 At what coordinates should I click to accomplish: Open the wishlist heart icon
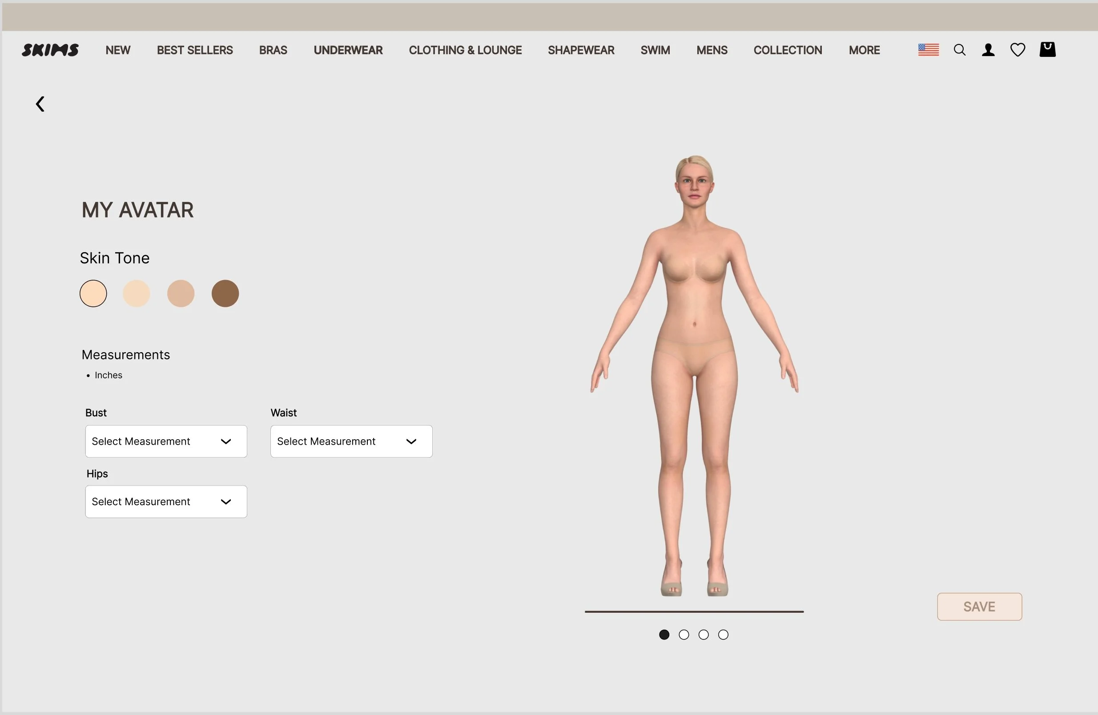point(1017,50)
